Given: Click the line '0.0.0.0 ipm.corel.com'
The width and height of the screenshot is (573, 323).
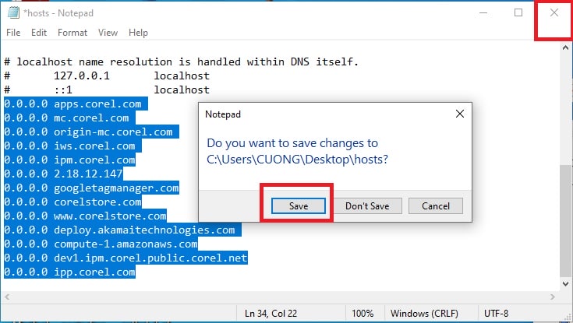Looking at the screenshot, I should 69,160.
